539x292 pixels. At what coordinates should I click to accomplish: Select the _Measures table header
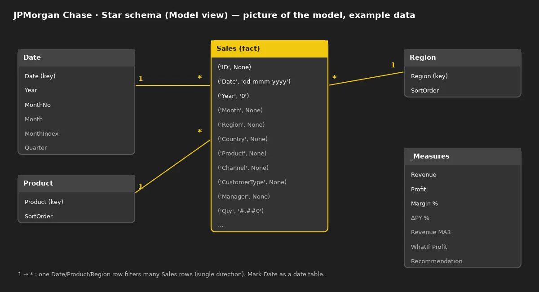[463, 157]
